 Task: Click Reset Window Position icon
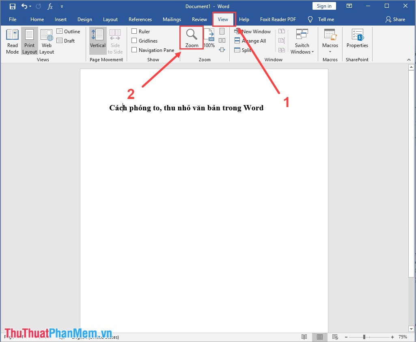pos(282,50)
